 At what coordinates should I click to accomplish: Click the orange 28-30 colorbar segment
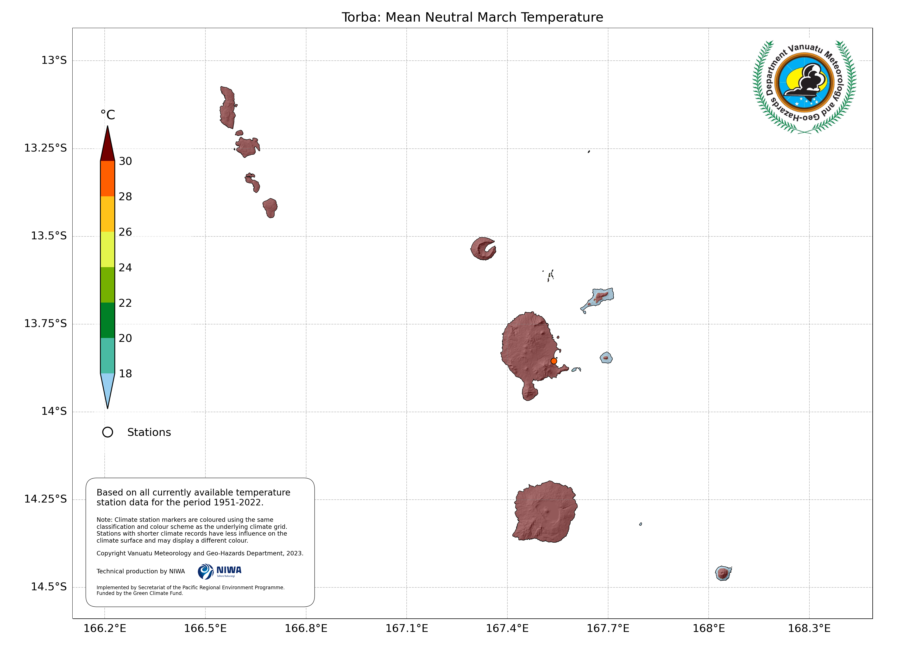pos(107,179)
